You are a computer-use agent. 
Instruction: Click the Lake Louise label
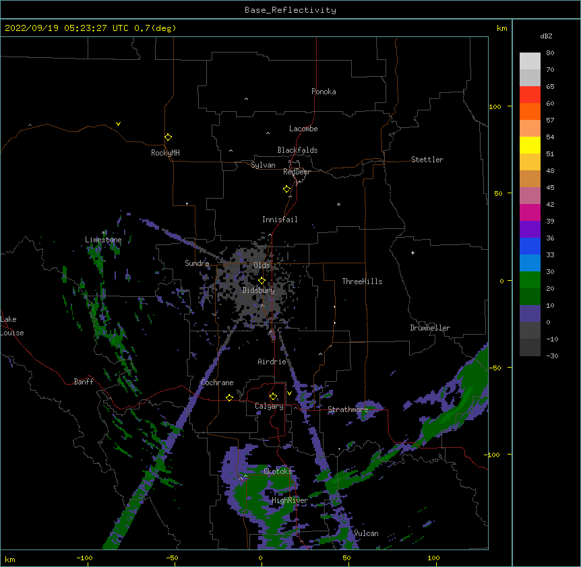[x=12, y=326]
